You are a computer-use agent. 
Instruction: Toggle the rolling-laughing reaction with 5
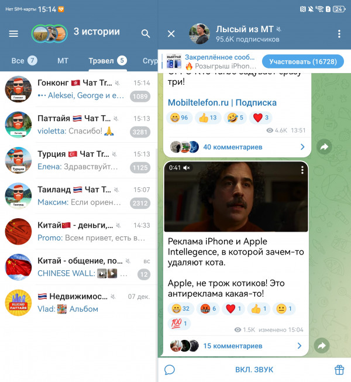coord(235,118)
